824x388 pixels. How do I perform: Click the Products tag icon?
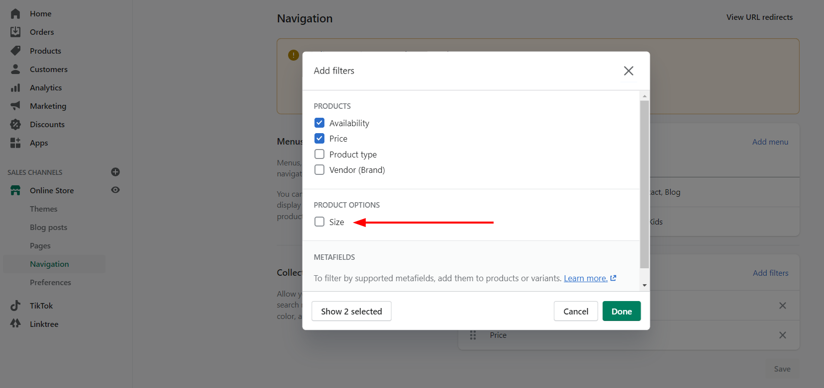pyautogui.click(x=15, y=51)
